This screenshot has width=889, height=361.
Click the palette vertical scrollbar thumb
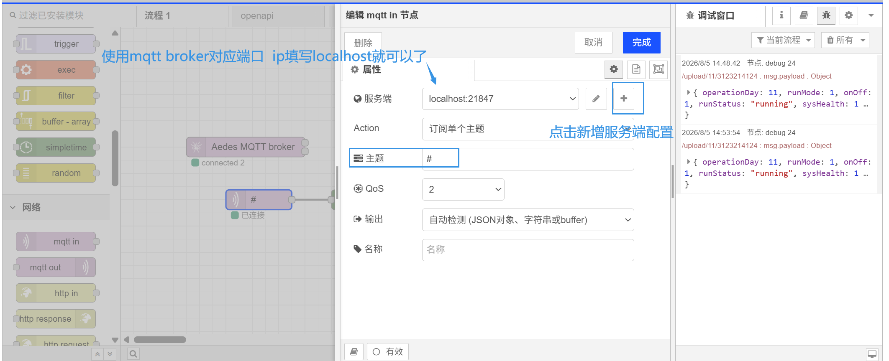coord(115,158)
